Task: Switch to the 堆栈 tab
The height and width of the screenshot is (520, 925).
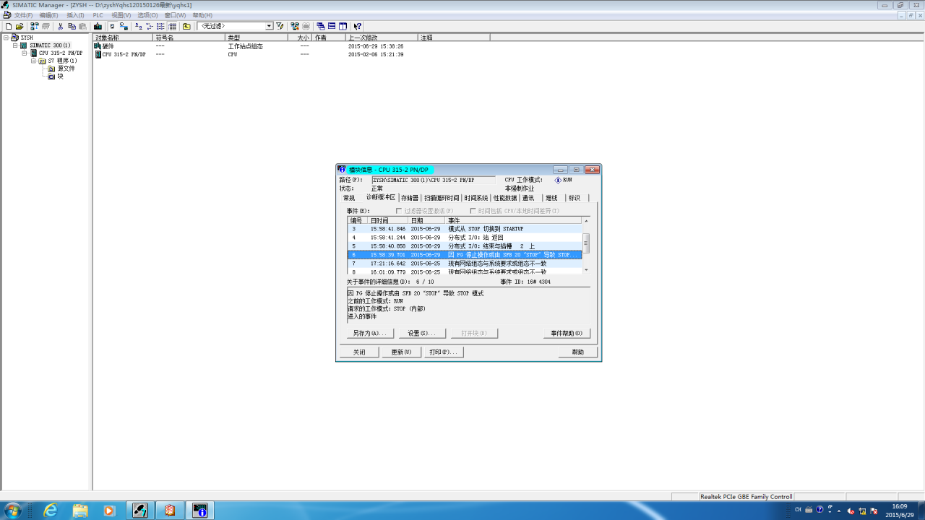Action: pyautogui.click(x=551, y=198)
